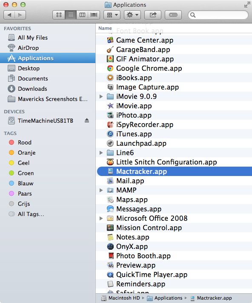The height and width of the screenshot is (303, 252).
Task: Click the Maps app icon
Action: (110, 199)
